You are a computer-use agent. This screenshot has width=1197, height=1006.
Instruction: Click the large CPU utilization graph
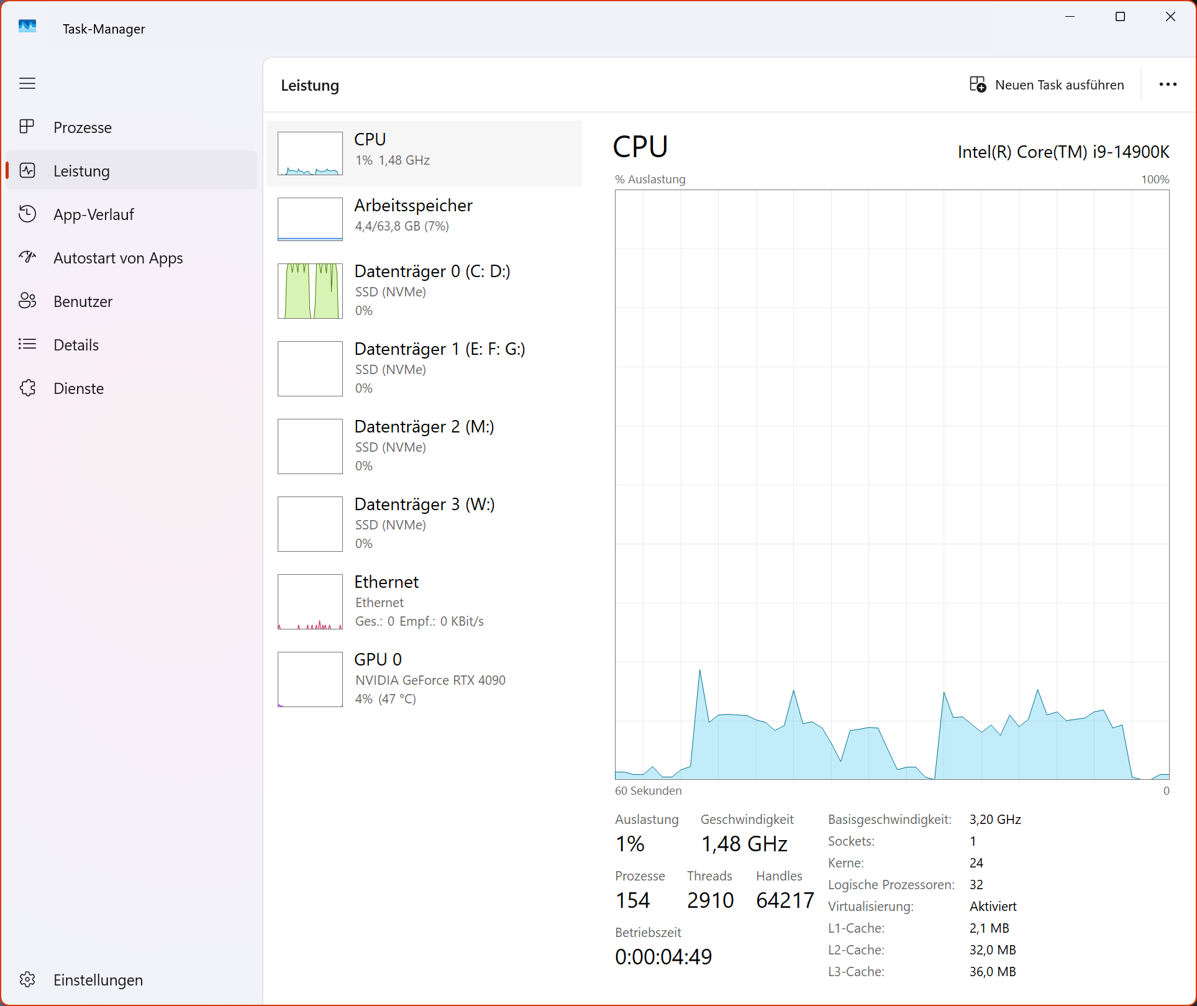click(891, 485)
